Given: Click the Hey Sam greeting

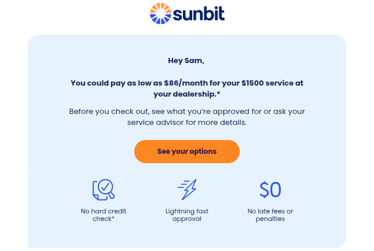Looking at the screenshot, I should (186, 60).
